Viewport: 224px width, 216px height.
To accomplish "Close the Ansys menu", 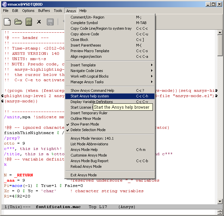I will coord(71,11).
